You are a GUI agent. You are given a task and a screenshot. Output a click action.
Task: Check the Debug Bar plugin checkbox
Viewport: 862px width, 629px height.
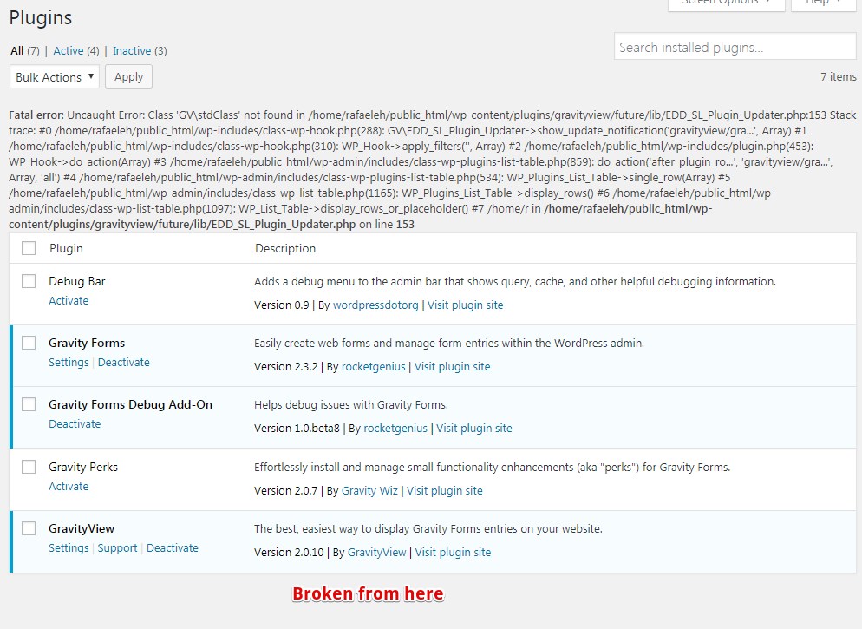coord(29,281)
